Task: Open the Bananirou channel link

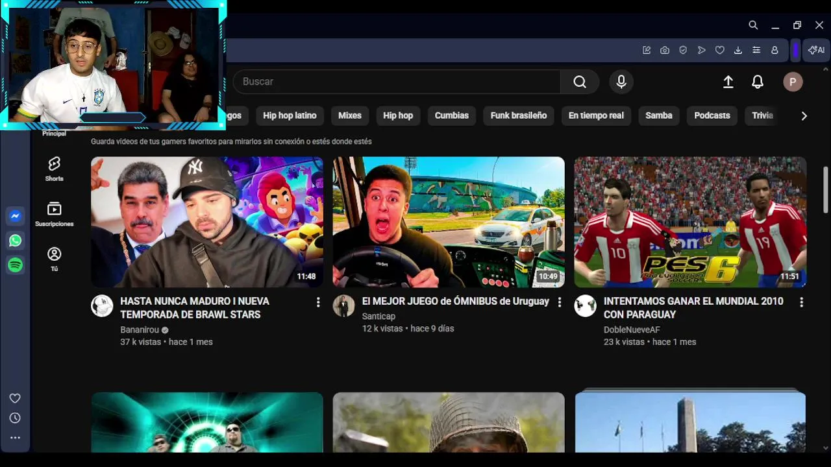Action: [x=140, y=329]
